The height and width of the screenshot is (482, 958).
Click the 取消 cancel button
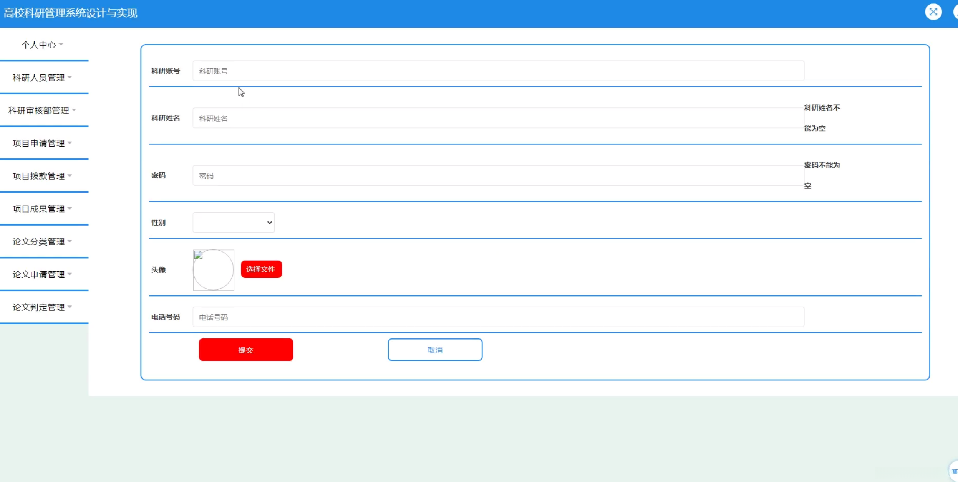[435, 350]
